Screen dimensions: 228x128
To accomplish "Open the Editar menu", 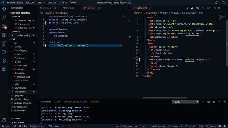I will coord(20,2).
